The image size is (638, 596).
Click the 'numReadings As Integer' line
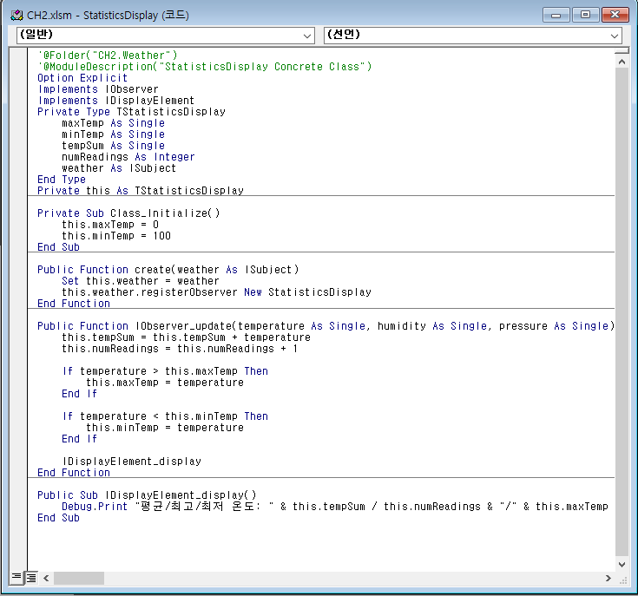(x=128, y=157)
